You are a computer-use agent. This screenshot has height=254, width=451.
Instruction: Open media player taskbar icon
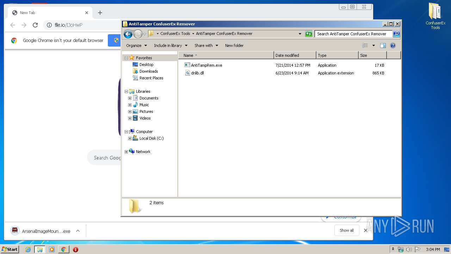(52, 249)
